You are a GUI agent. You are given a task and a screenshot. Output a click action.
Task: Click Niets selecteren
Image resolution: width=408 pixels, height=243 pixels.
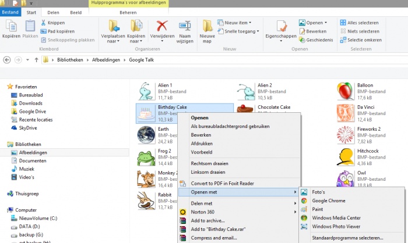(360, 31)
